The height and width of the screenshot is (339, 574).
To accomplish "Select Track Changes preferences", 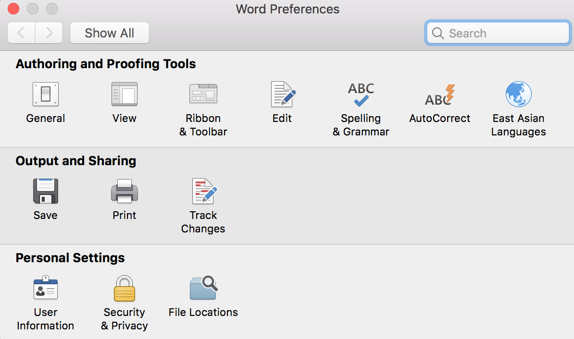I will coord(203,192).
